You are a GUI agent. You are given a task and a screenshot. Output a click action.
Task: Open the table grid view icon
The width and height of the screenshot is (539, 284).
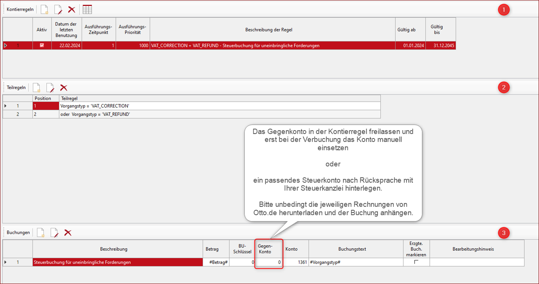tap(87, 9)
